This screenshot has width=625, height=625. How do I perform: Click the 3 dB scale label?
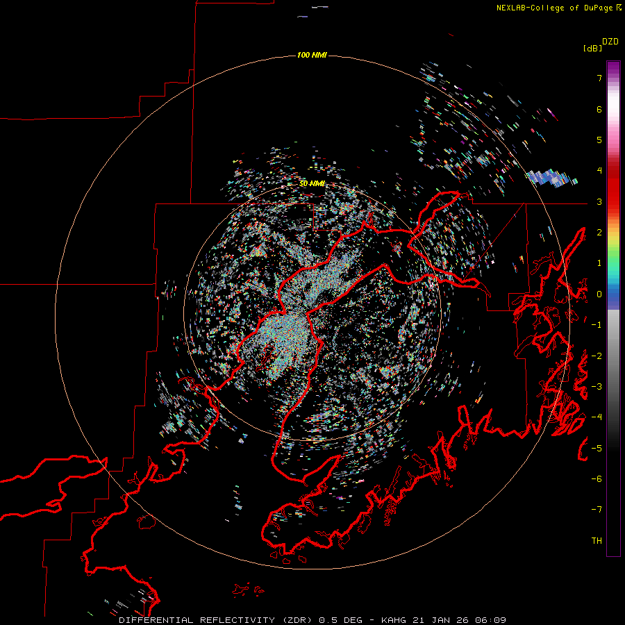pyautogui.click(x=599, y=201)
